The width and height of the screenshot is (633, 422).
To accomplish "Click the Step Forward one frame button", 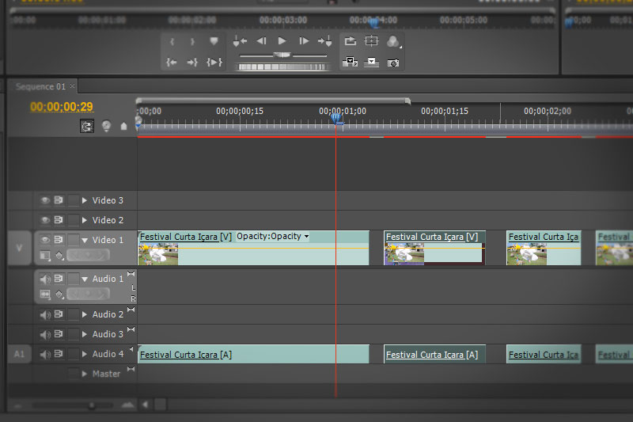I will tap(304, 41).
